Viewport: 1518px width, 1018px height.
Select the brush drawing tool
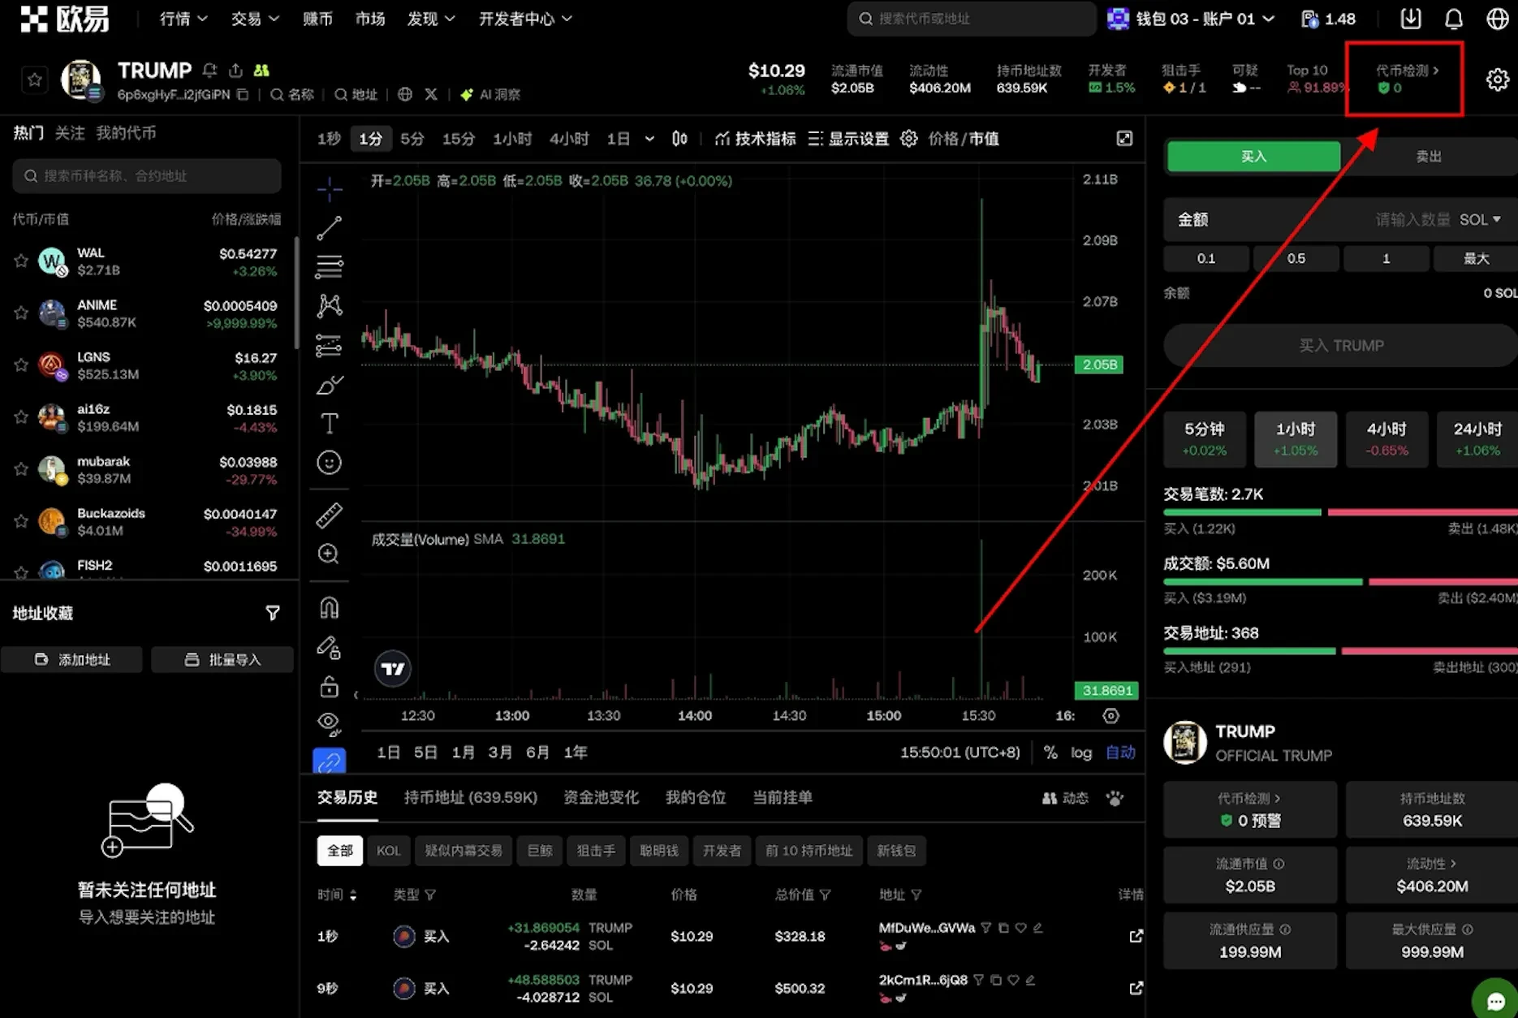click(x=329, y=385)
